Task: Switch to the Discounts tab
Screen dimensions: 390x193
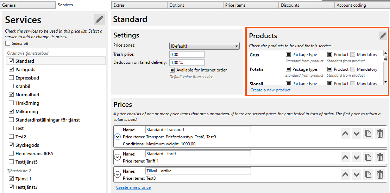Action: tap(306, 5)
